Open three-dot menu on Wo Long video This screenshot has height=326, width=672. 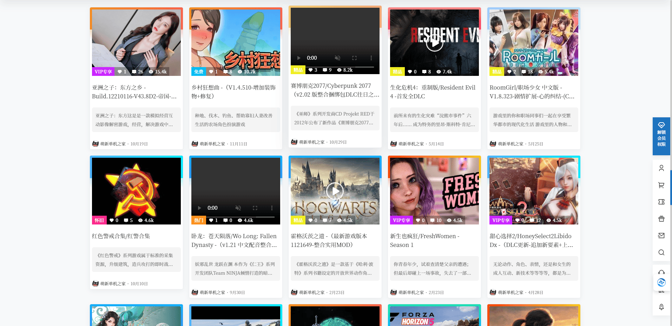point(272,208)
